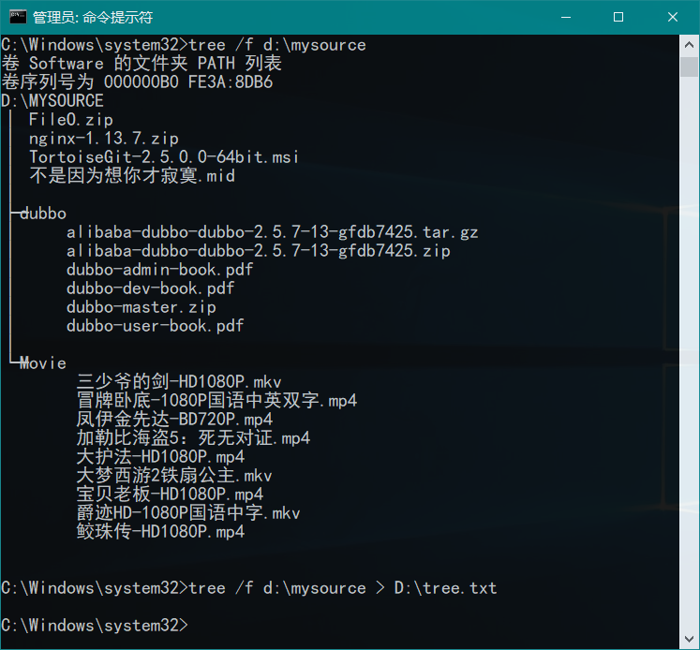Close the Command Prompt window
This screenshot has width=700, height=650.
(x=672, y=17)
